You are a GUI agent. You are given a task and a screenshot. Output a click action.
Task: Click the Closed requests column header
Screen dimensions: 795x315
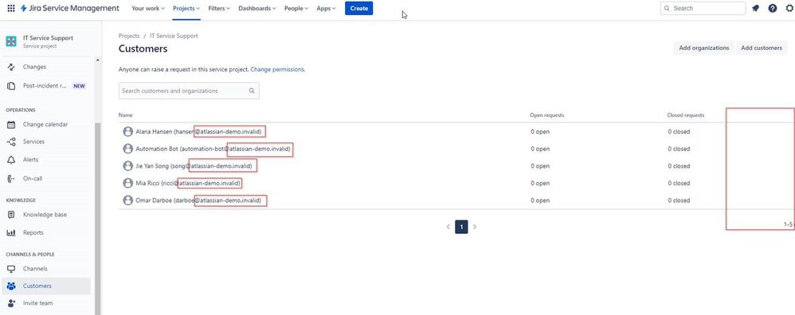click(x=686, y=115)
